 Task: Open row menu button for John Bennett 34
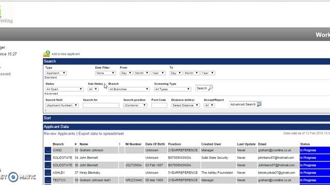(48, 158)
